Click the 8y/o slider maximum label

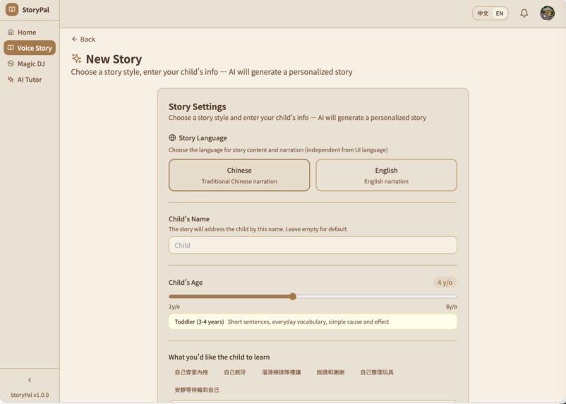click(x=451, y=307)
